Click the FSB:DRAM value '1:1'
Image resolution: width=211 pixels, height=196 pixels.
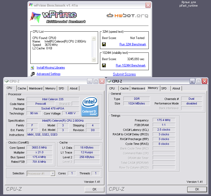click(x=164, y=125)
